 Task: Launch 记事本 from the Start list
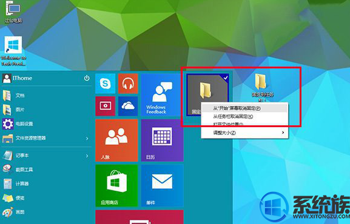46,156
